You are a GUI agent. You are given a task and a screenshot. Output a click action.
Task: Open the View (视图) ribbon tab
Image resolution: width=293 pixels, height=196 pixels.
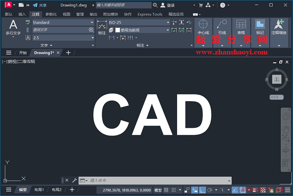(66, 14)
